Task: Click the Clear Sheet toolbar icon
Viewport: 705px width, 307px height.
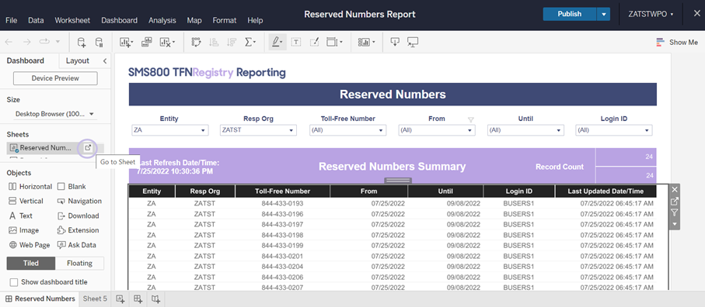Action: (x=167, y=42)
